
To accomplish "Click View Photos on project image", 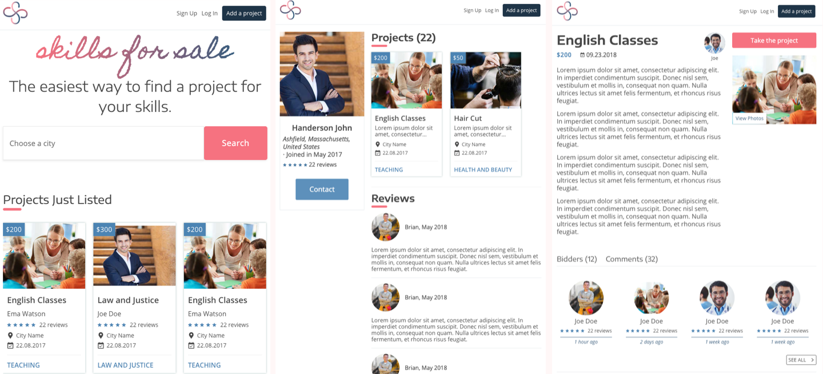I will tap(749, 118).
